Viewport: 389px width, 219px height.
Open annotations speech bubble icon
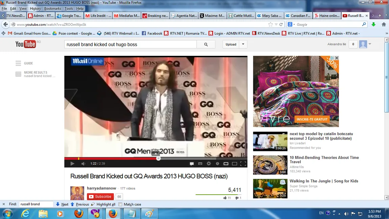coord(191,163)
